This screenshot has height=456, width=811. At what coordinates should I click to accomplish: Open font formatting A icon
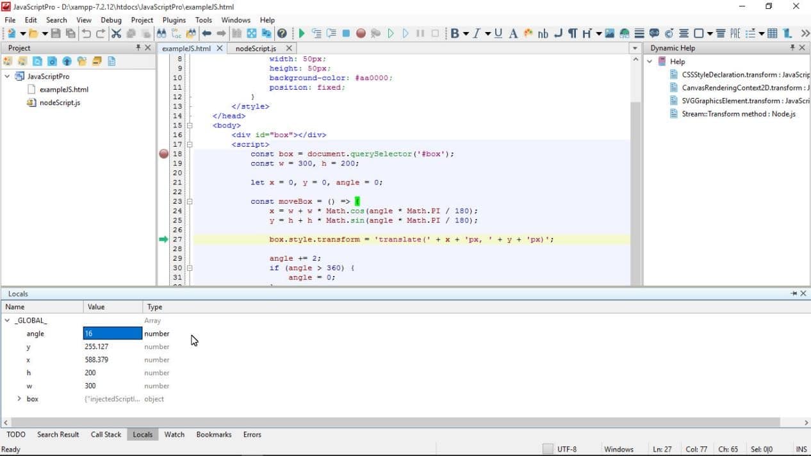[513, 33]
